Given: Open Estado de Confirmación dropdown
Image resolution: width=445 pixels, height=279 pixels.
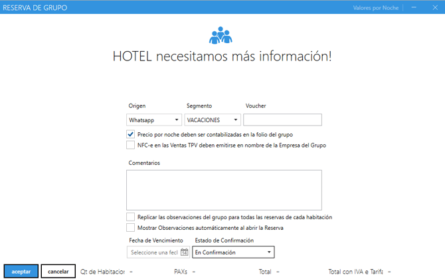Looking at the screenshot, I should (x=232, y=252).
